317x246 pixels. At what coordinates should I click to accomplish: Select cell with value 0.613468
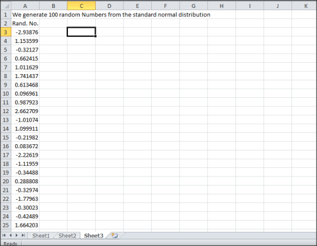(25, 85)
